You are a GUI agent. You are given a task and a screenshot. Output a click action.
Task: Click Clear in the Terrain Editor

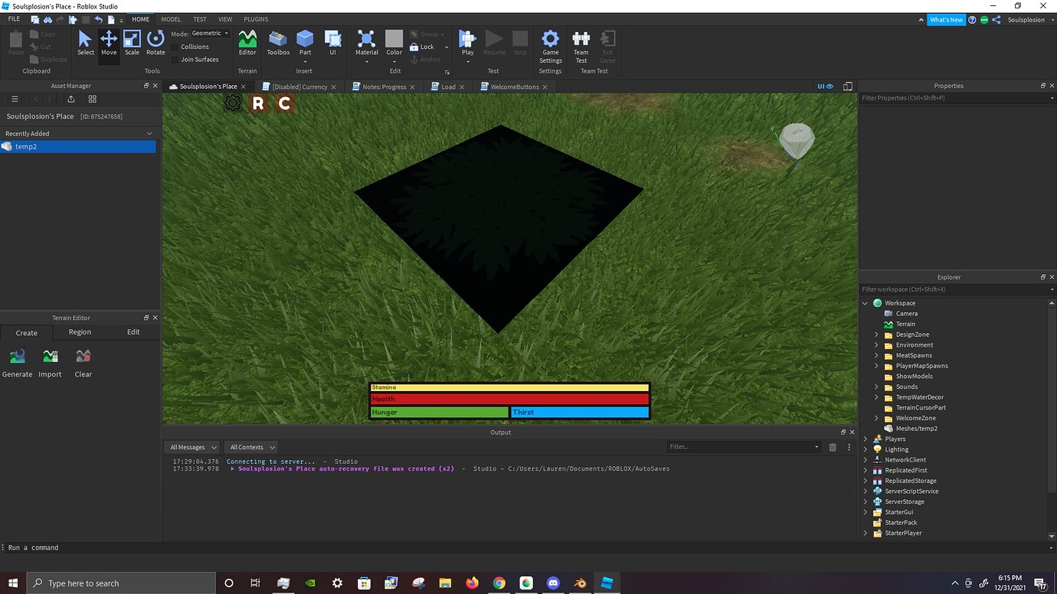click(83, 360)
